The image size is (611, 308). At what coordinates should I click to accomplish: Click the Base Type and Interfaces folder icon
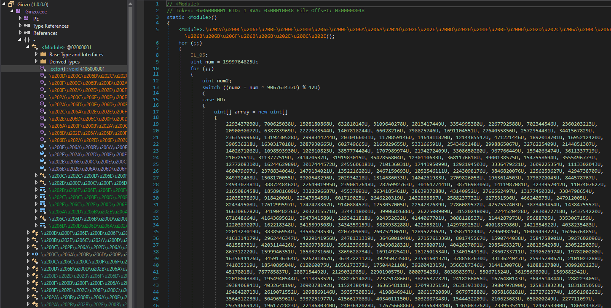pyautogui.click(x=43, y=54)
